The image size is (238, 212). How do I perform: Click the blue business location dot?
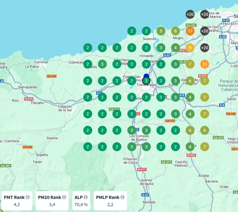(x=146, y=75)
